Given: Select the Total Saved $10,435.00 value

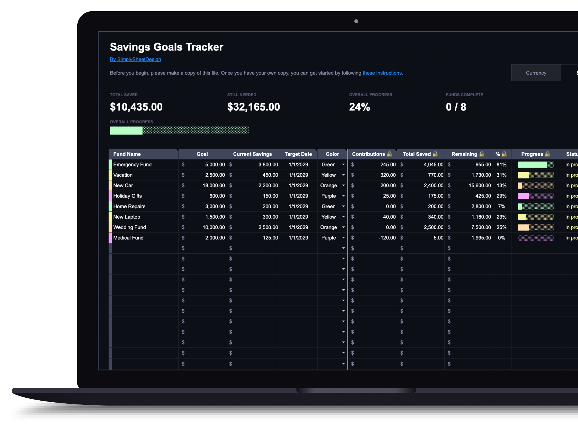Looking at the screenshot, I should [136, 107].
